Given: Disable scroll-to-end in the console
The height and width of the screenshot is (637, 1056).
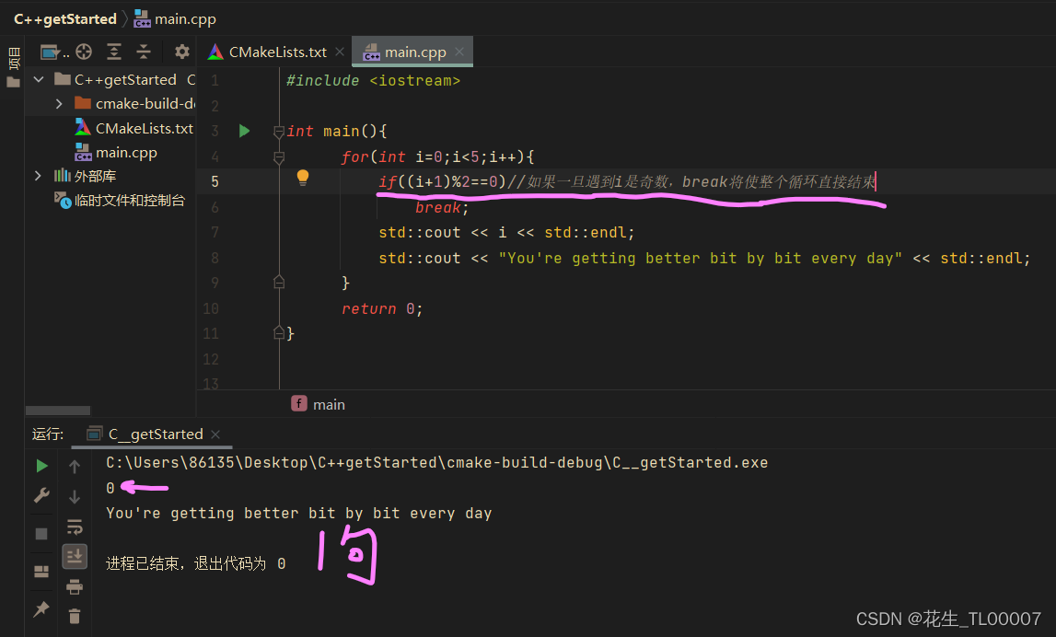Looking at the screenshot, I should (x=75, y=554).
